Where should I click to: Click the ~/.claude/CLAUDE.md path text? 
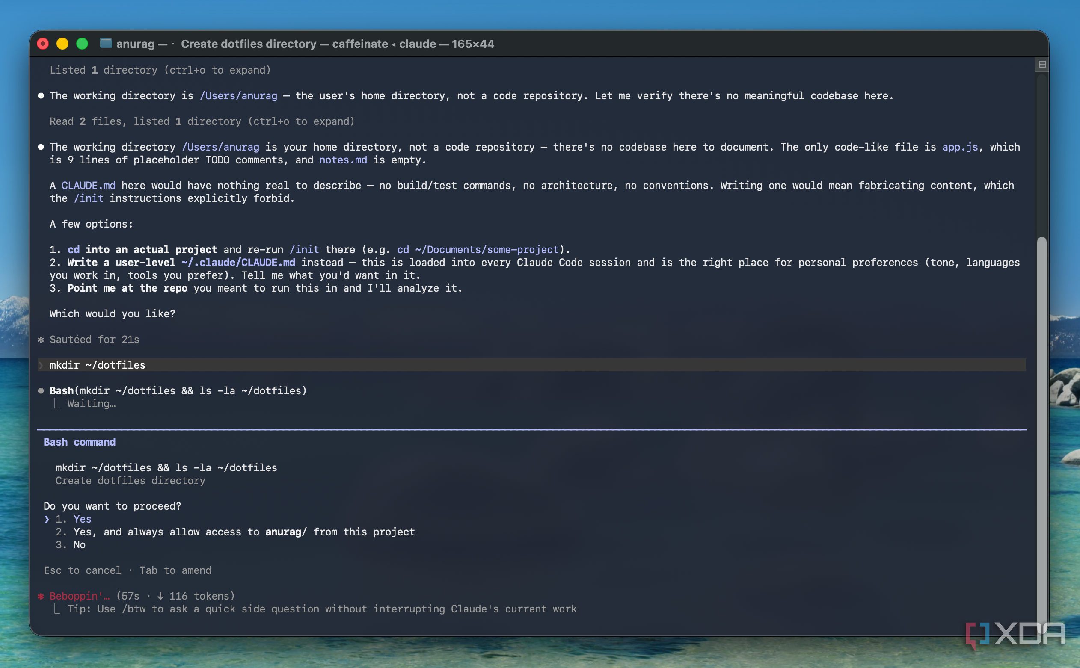(x=238, y=263)
